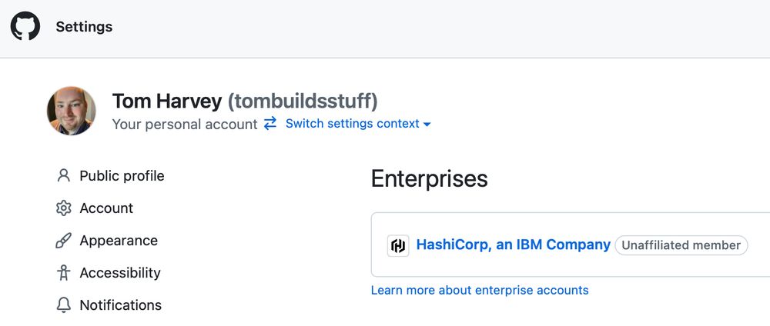Click the Accessibility figure icon

pos(63,273)
